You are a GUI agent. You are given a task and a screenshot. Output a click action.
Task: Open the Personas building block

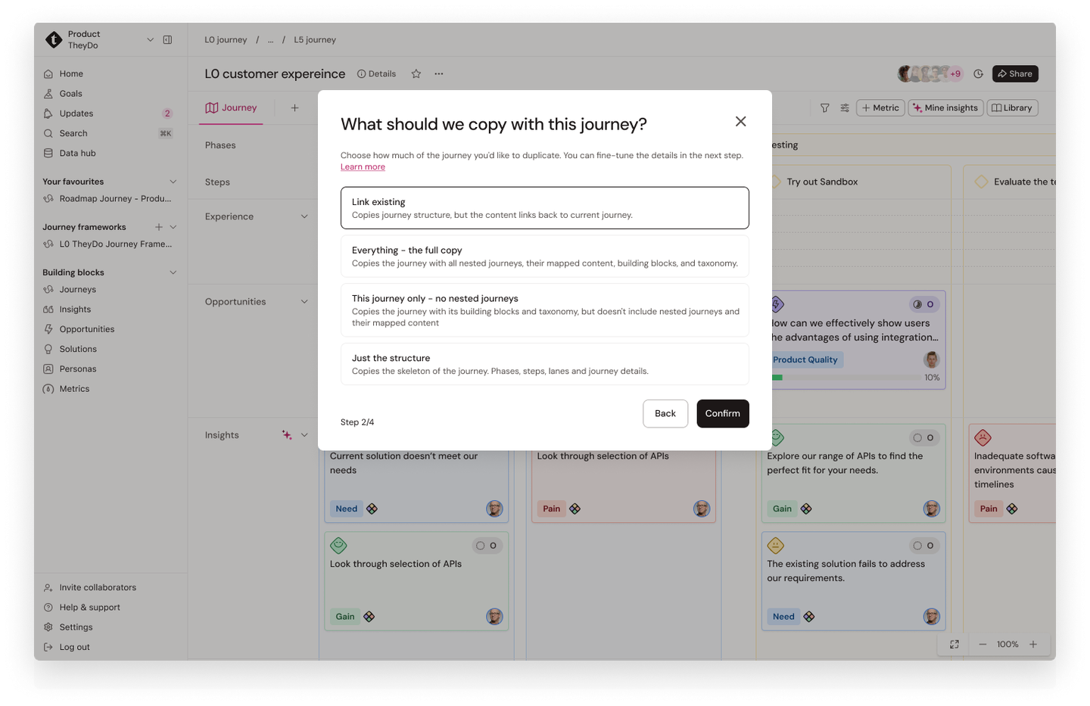pyautogui.click(x=76, y=369)
